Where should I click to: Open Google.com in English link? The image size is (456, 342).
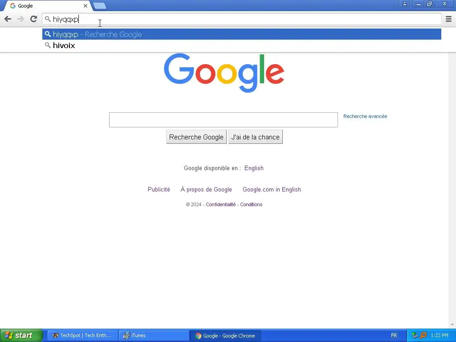coord(272,190)
